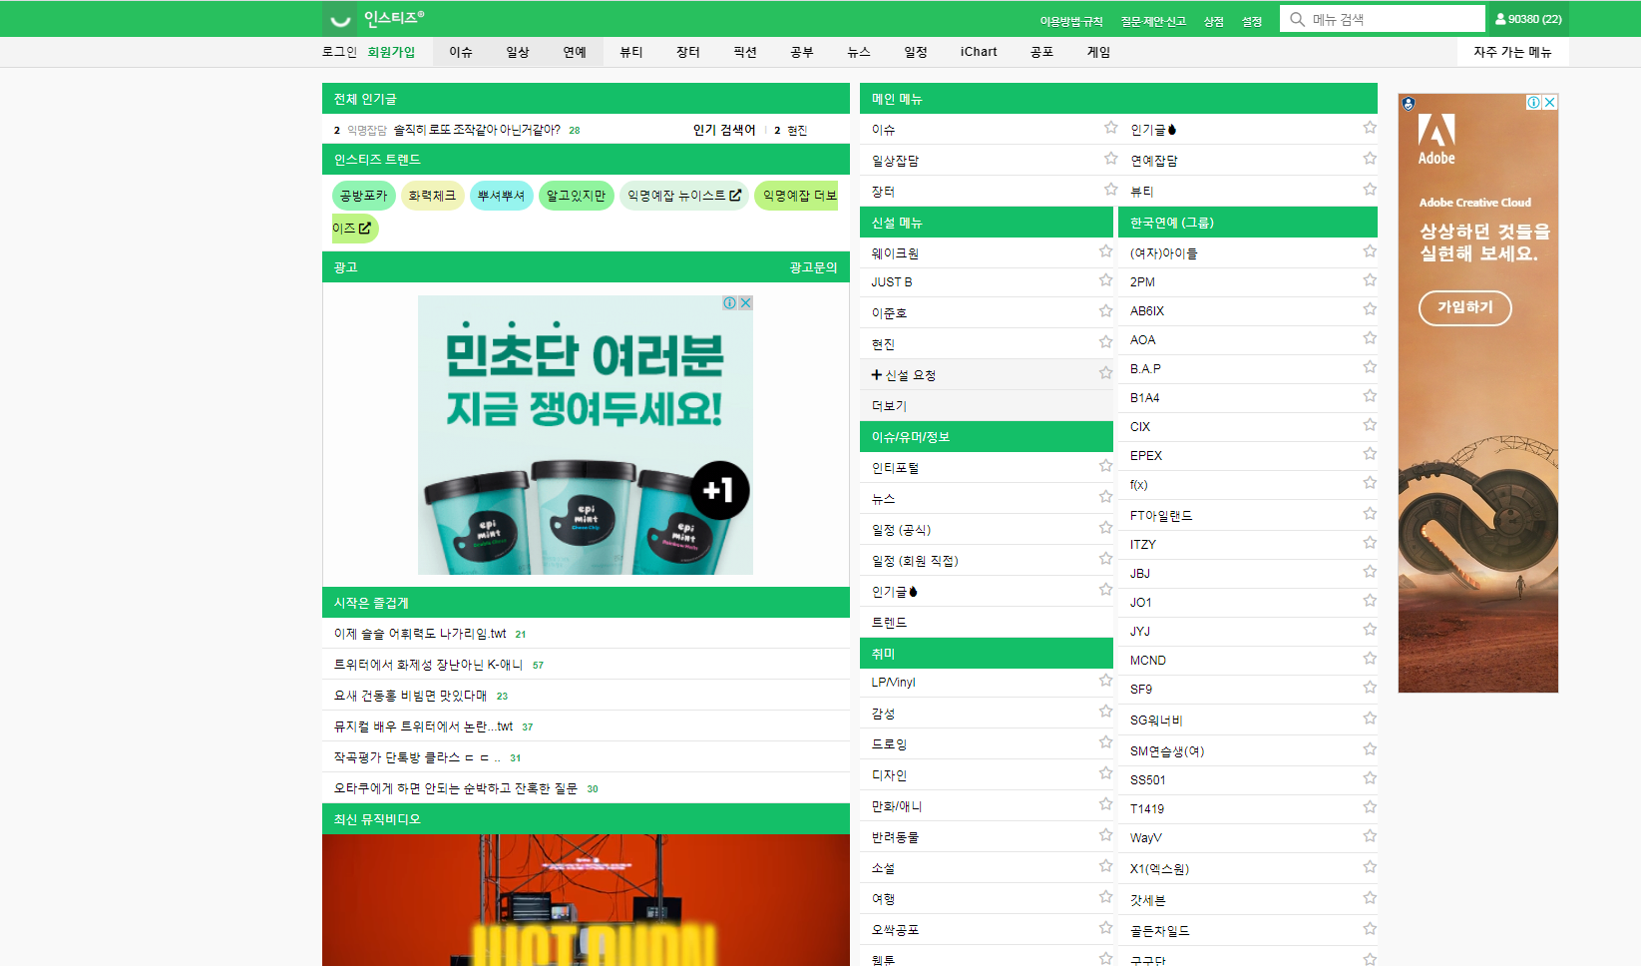Favorite the 이슈 main menu star
Image resolution: width=1641 pixels, height=966 pixels.
click(1110, 127)
